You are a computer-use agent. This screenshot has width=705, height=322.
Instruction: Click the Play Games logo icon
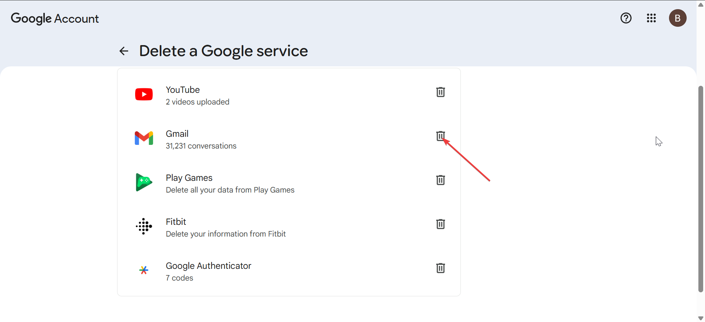(x=144, y=182)
